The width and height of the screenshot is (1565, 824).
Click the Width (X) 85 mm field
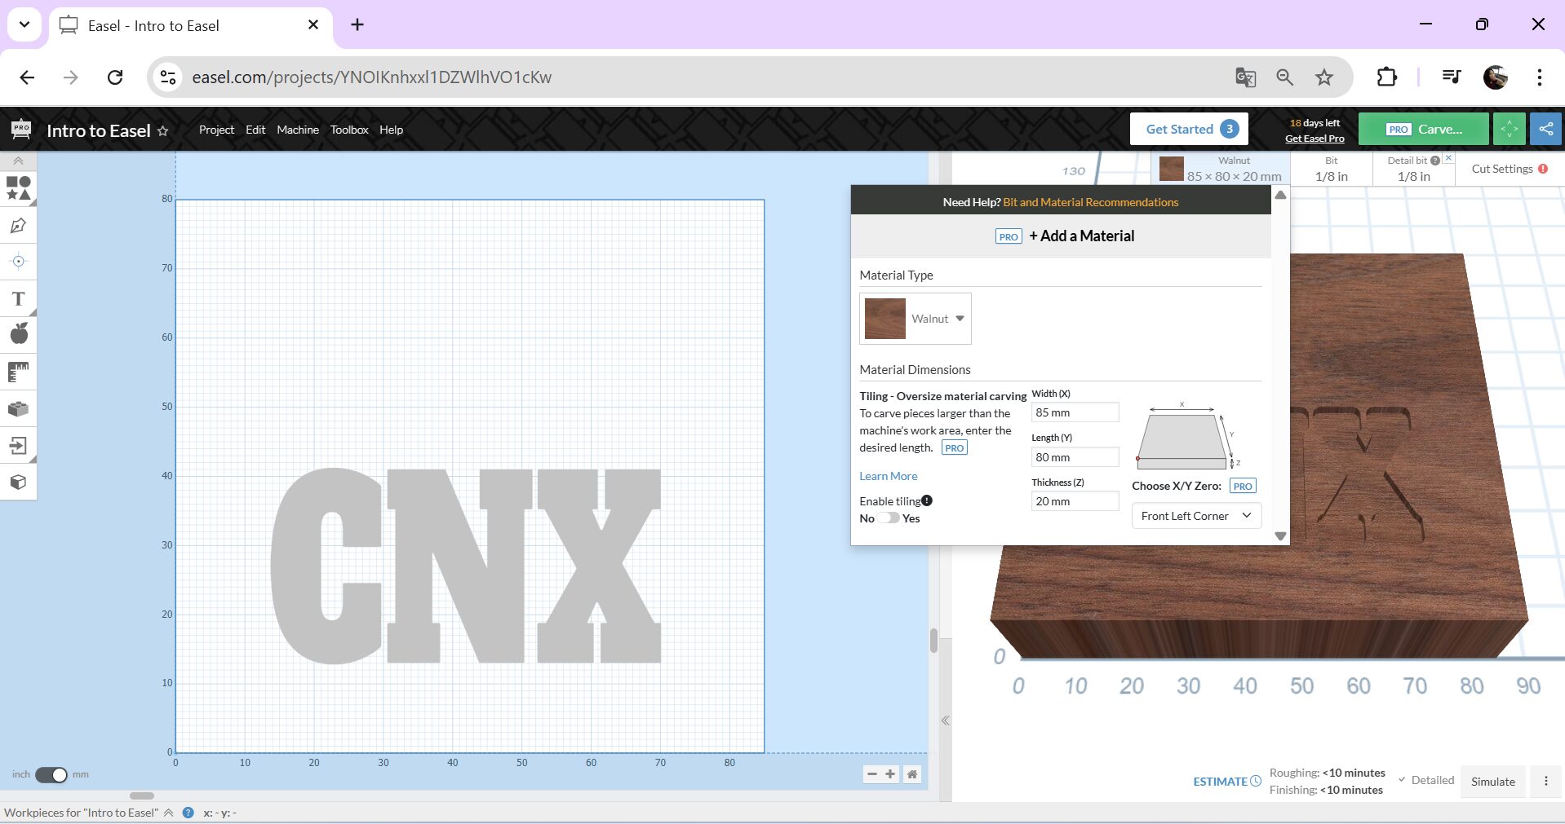[x=1075, y=412]
